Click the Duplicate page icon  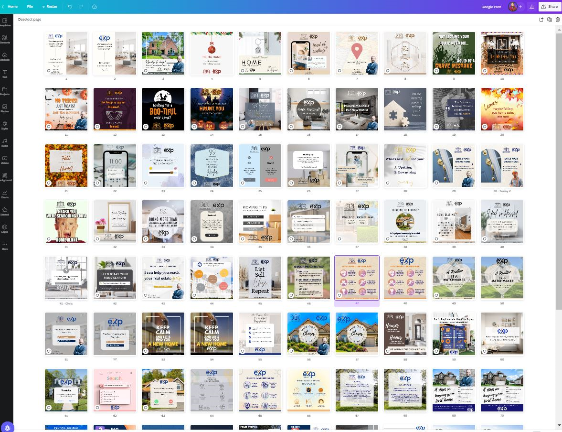550,20
